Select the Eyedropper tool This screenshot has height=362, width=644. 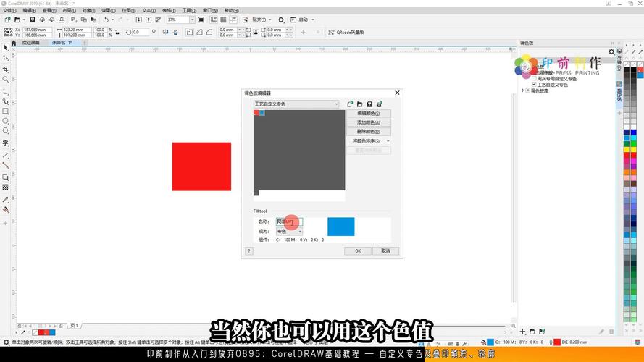coord(5,200)
